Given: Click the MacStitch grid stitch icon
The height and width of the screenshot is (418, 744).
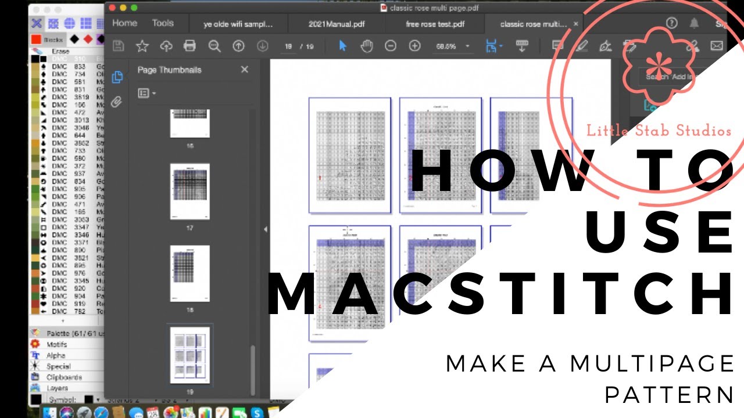Looking at the screenshot, I should pos(86,23).
